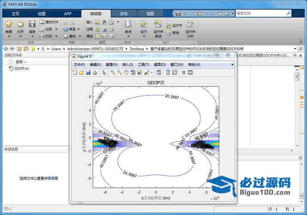Click the fx insert function icon
This screenshot has width=307, height=215.
pos(105,22)
